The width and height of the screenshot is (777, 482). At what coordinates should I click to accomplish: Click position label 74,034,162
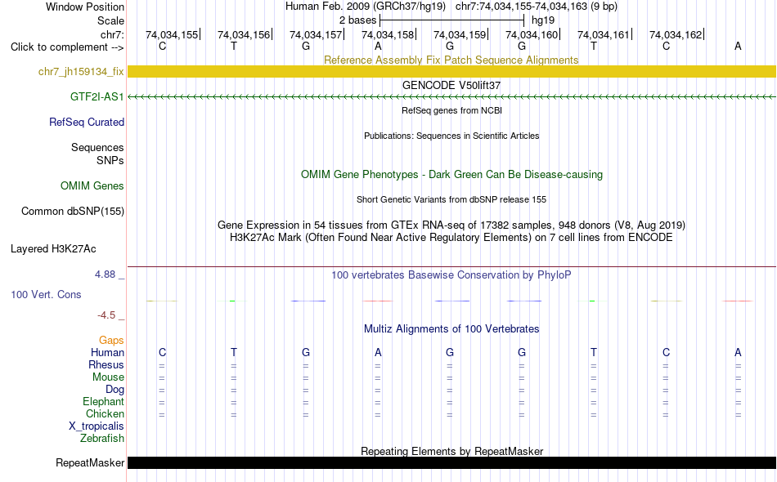click(676, 35)
